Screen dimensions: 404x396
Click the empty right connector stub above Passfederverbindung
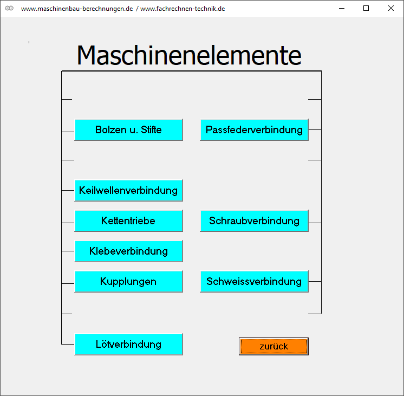tap(315, 100)
